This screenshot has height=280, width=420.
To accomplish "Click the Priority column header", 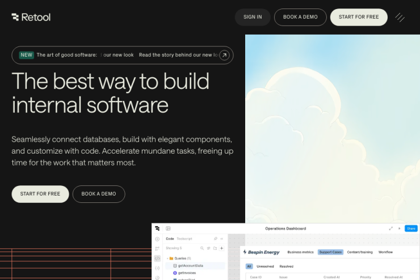I will 366,277.
